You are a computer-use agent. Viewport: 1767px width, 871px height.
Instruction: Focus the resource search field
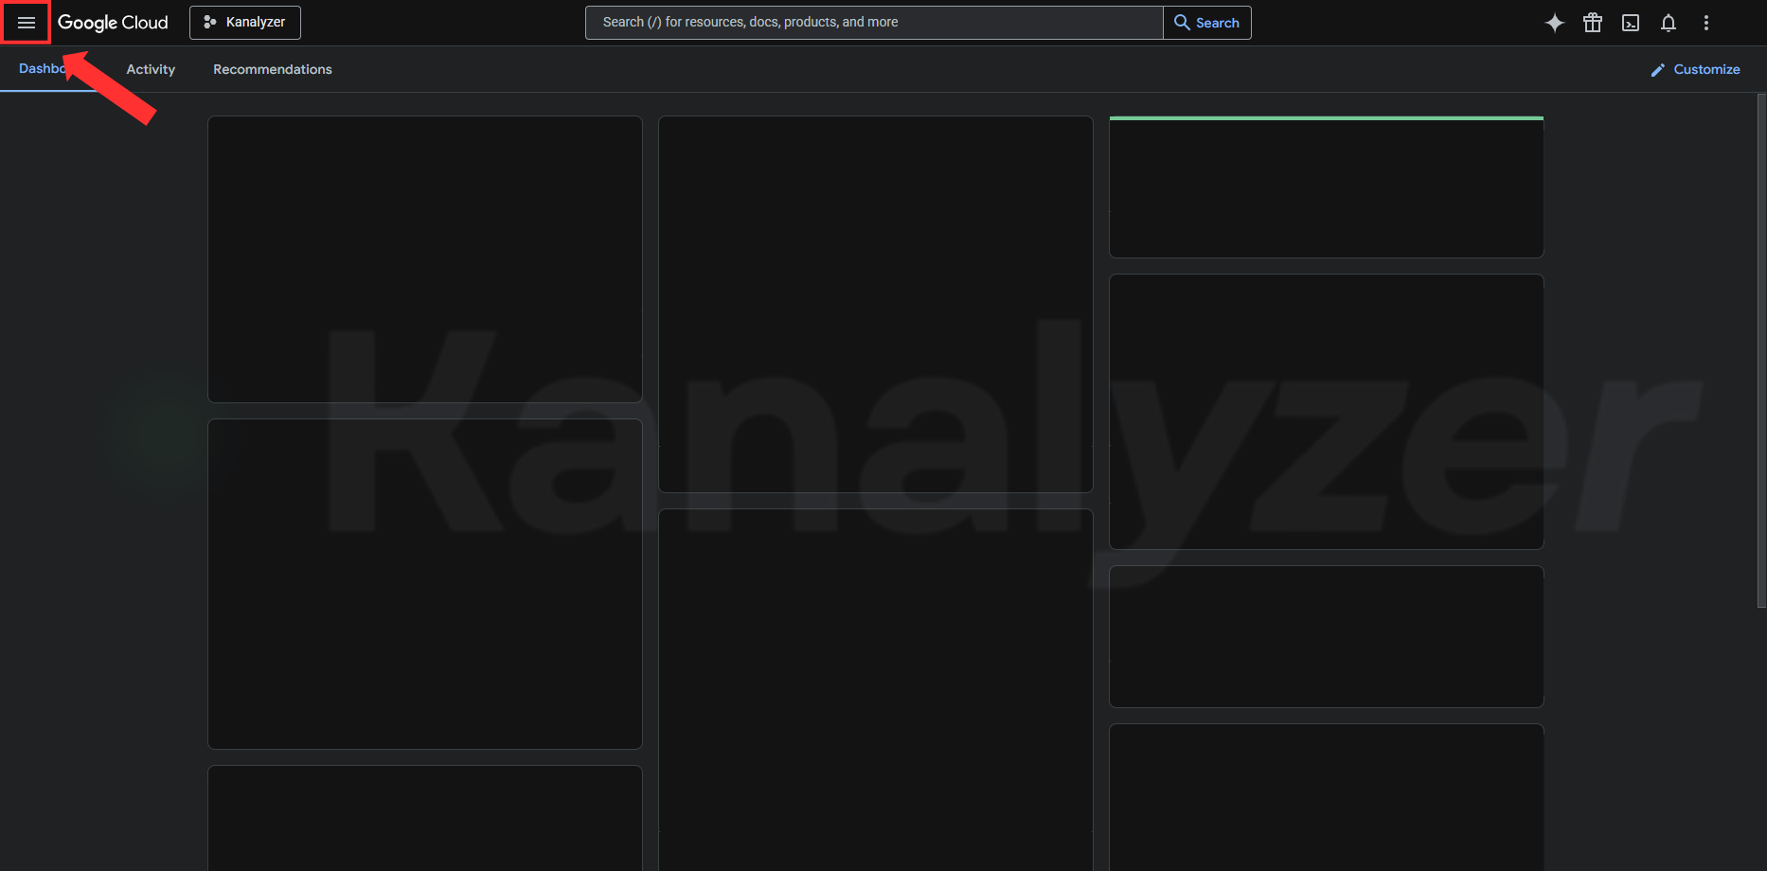[874, 23]
